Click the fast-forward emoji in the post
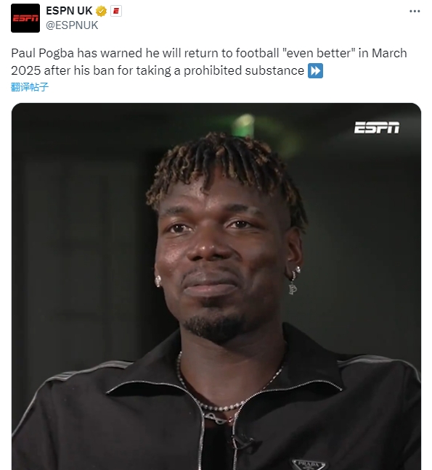Viewport: 432px width, 470px height. [x=316, y=70]
